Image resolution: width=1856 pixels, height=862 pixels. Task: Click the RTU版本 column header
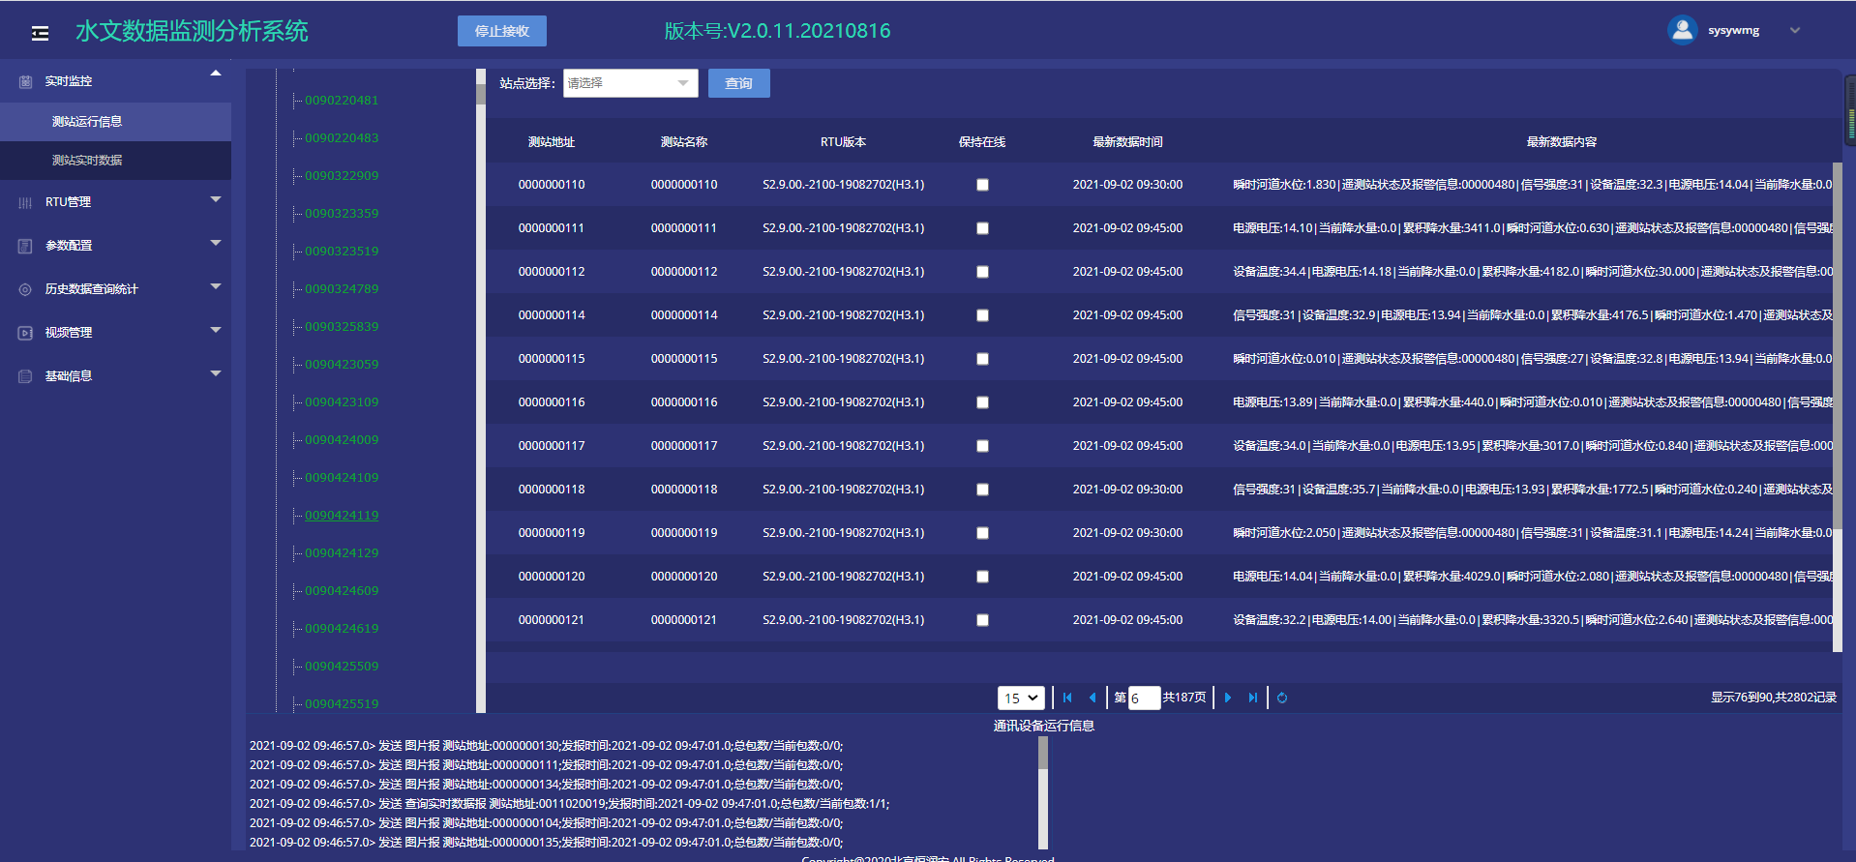tap(843, 142)
